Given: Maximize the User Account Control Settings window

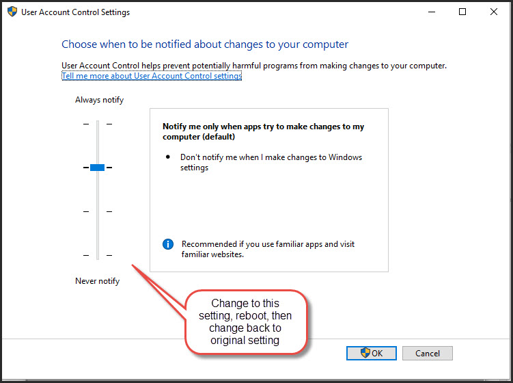Looking at the screenshot, I should 462,12.
